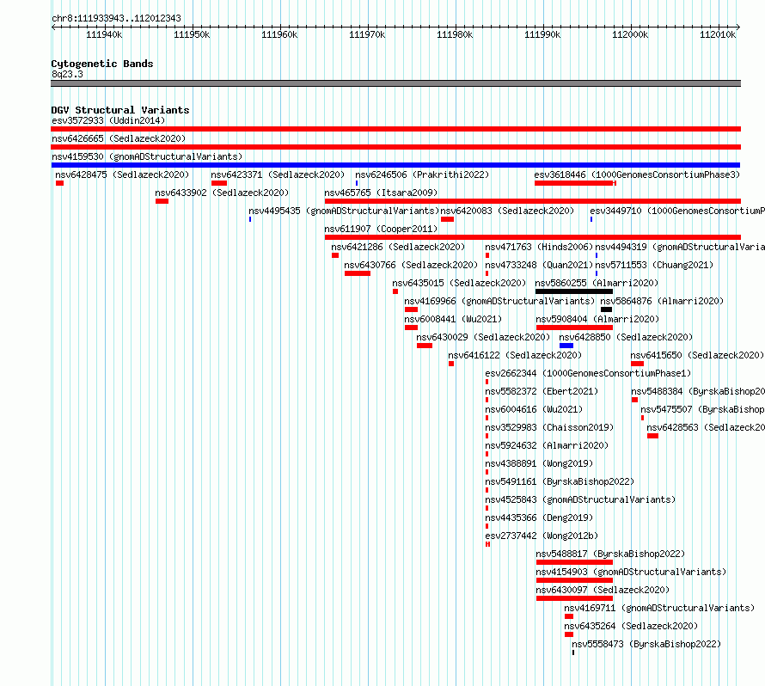The width and height of the screenshot is (765, 686).
Task: Open the nsv611907 (Cooper2011) variant
Action: point(381,229)
